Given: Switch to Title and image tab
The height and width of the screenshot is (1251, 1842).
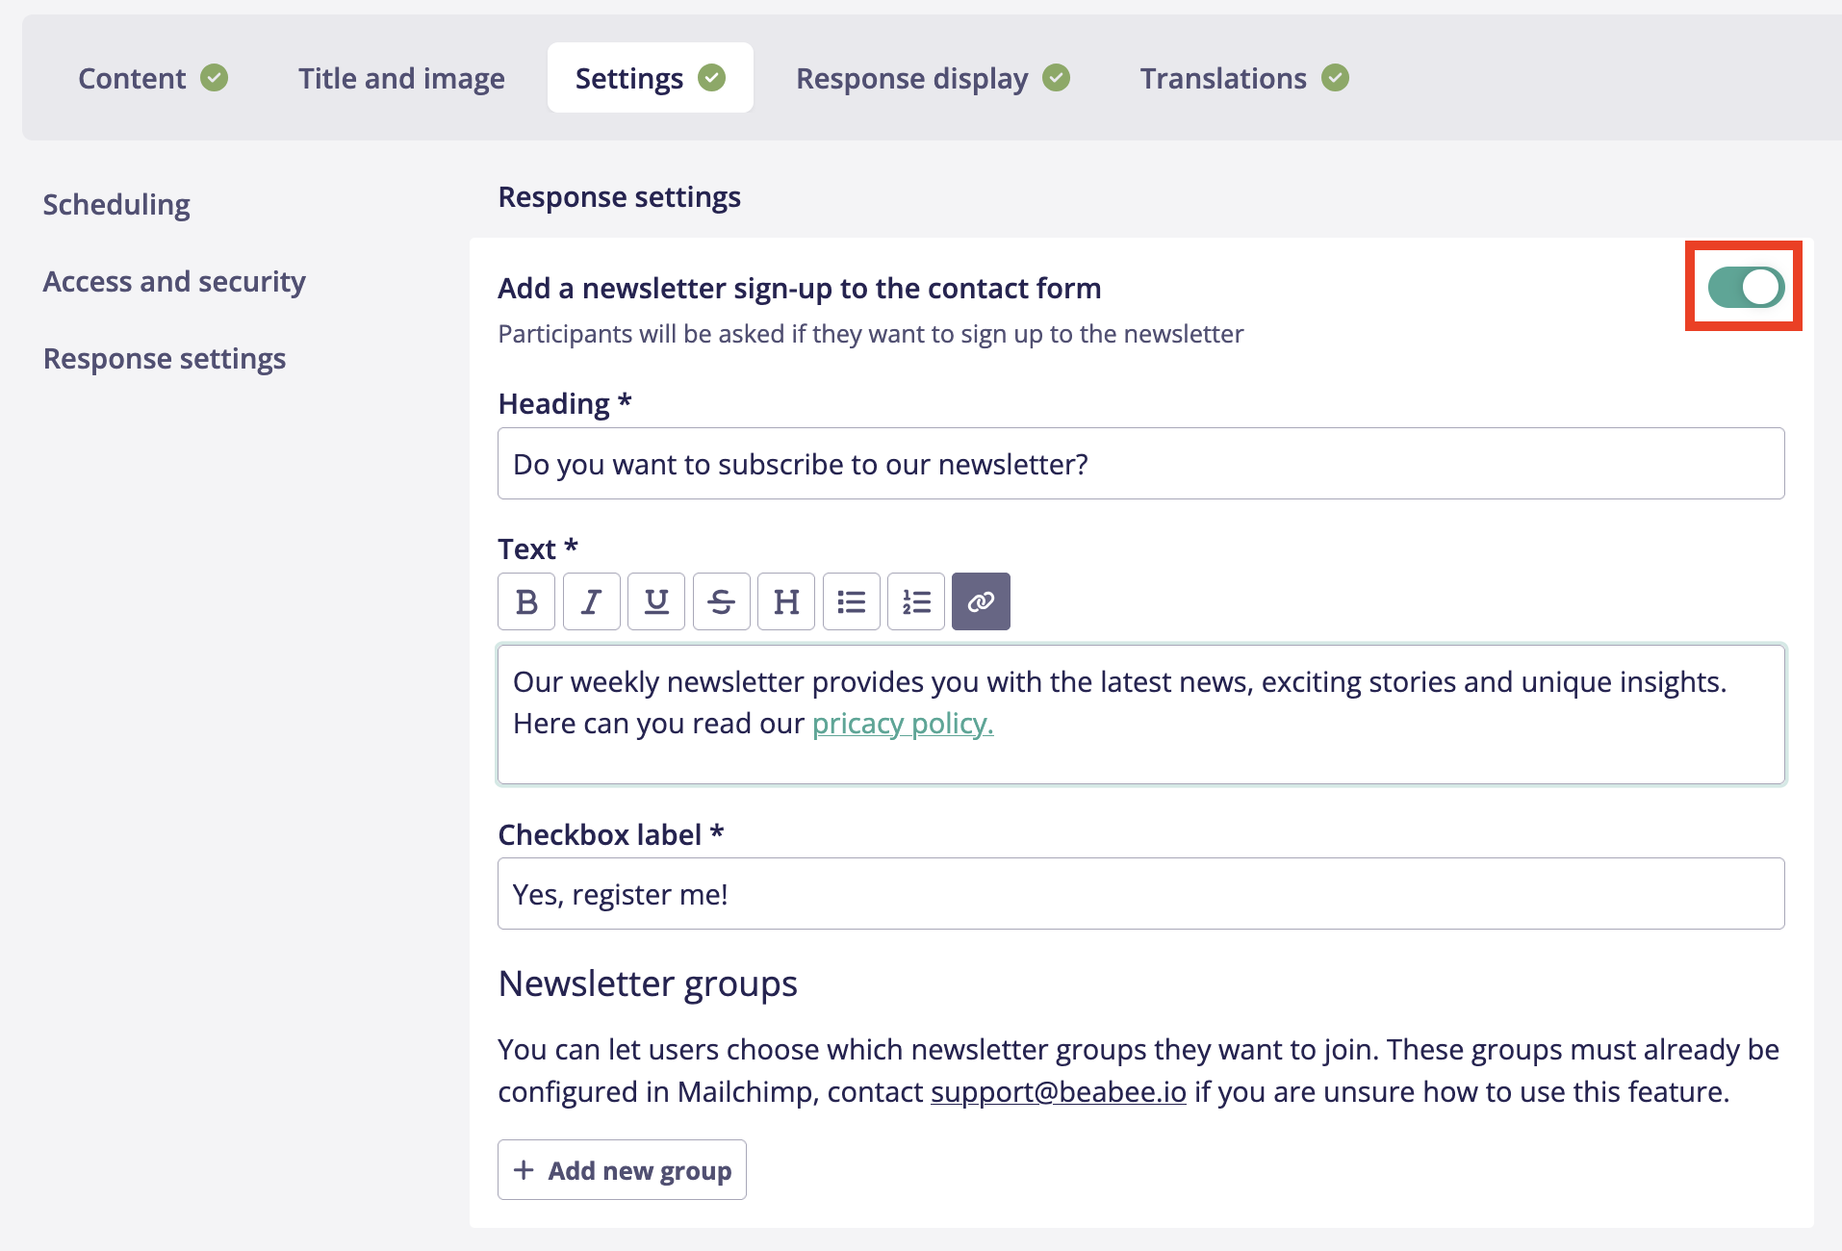Looking at the screenshot, I should [x=401, y=78].
